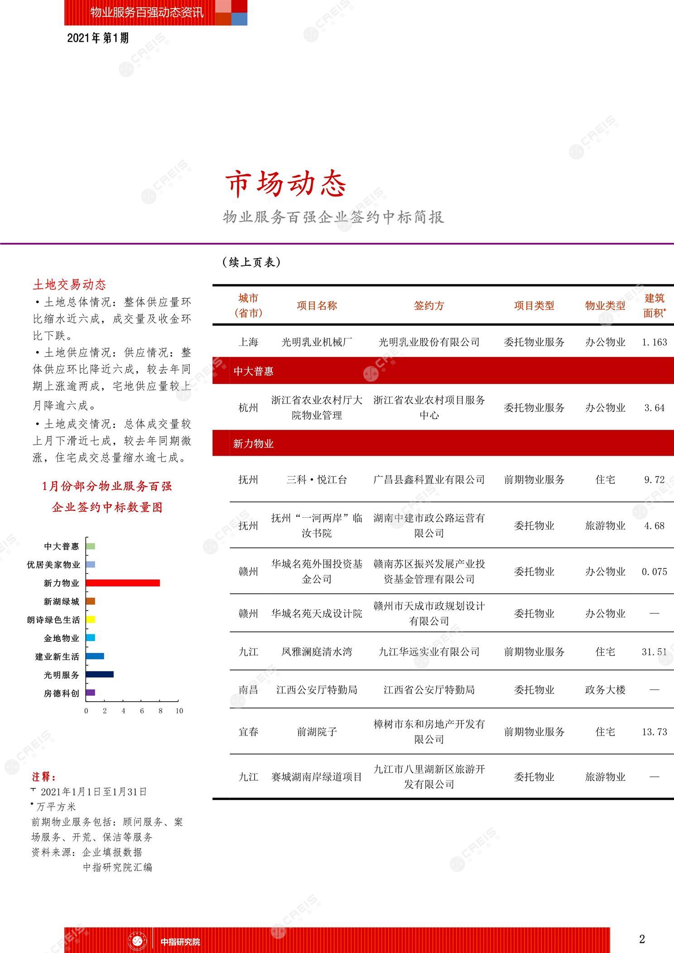This screenshot has height=953, width=674.
Task: Click city cell 南昌
Action: (x=248, y=690)
